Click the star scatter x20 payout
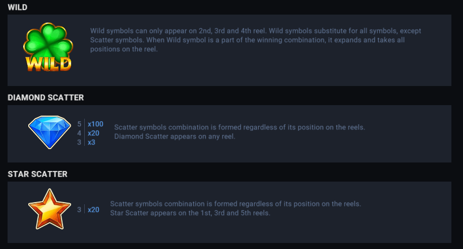 pyautogui.click(x=93, y=210)
